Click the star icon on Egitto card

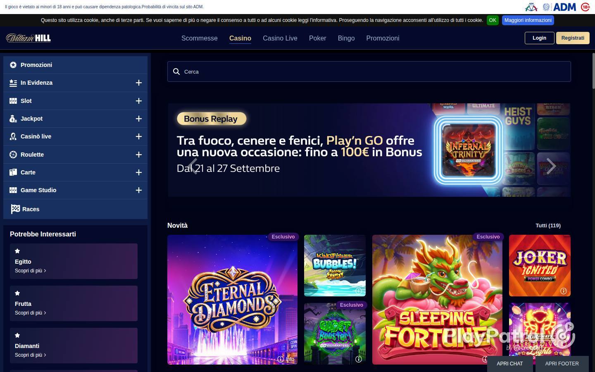17,251
